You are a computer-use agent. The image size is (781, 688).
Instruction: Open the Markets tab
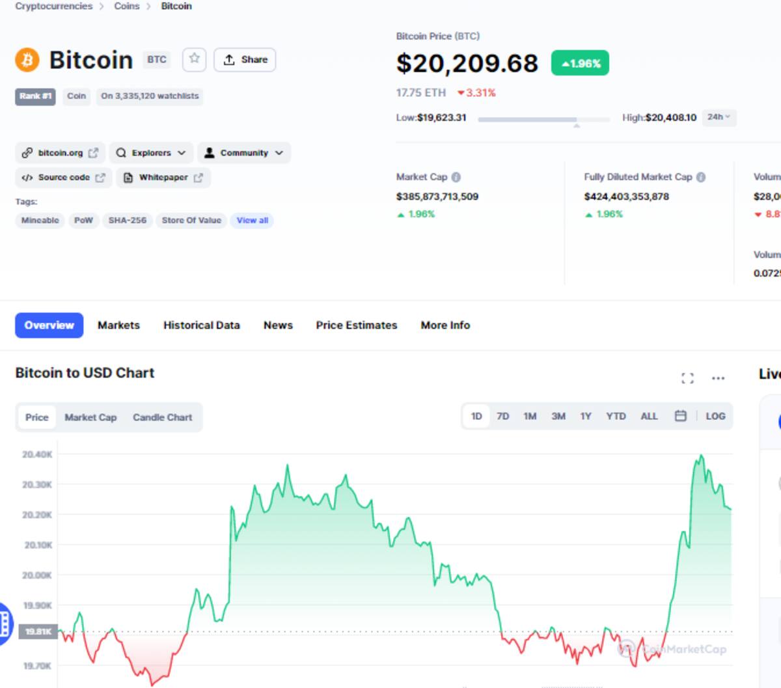[118, 325]
